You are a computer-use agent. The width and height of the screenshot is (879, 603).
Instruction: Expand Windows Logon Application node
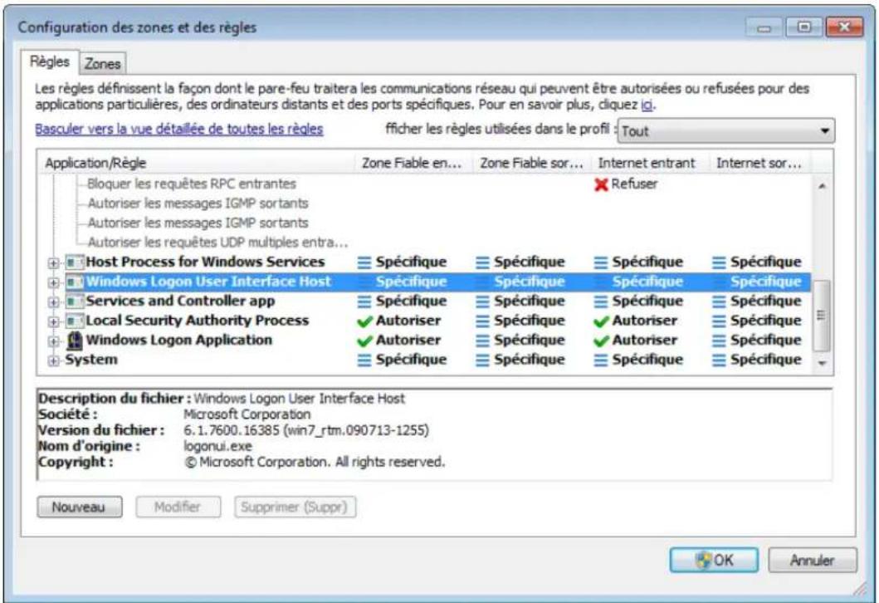click(53, 341)
